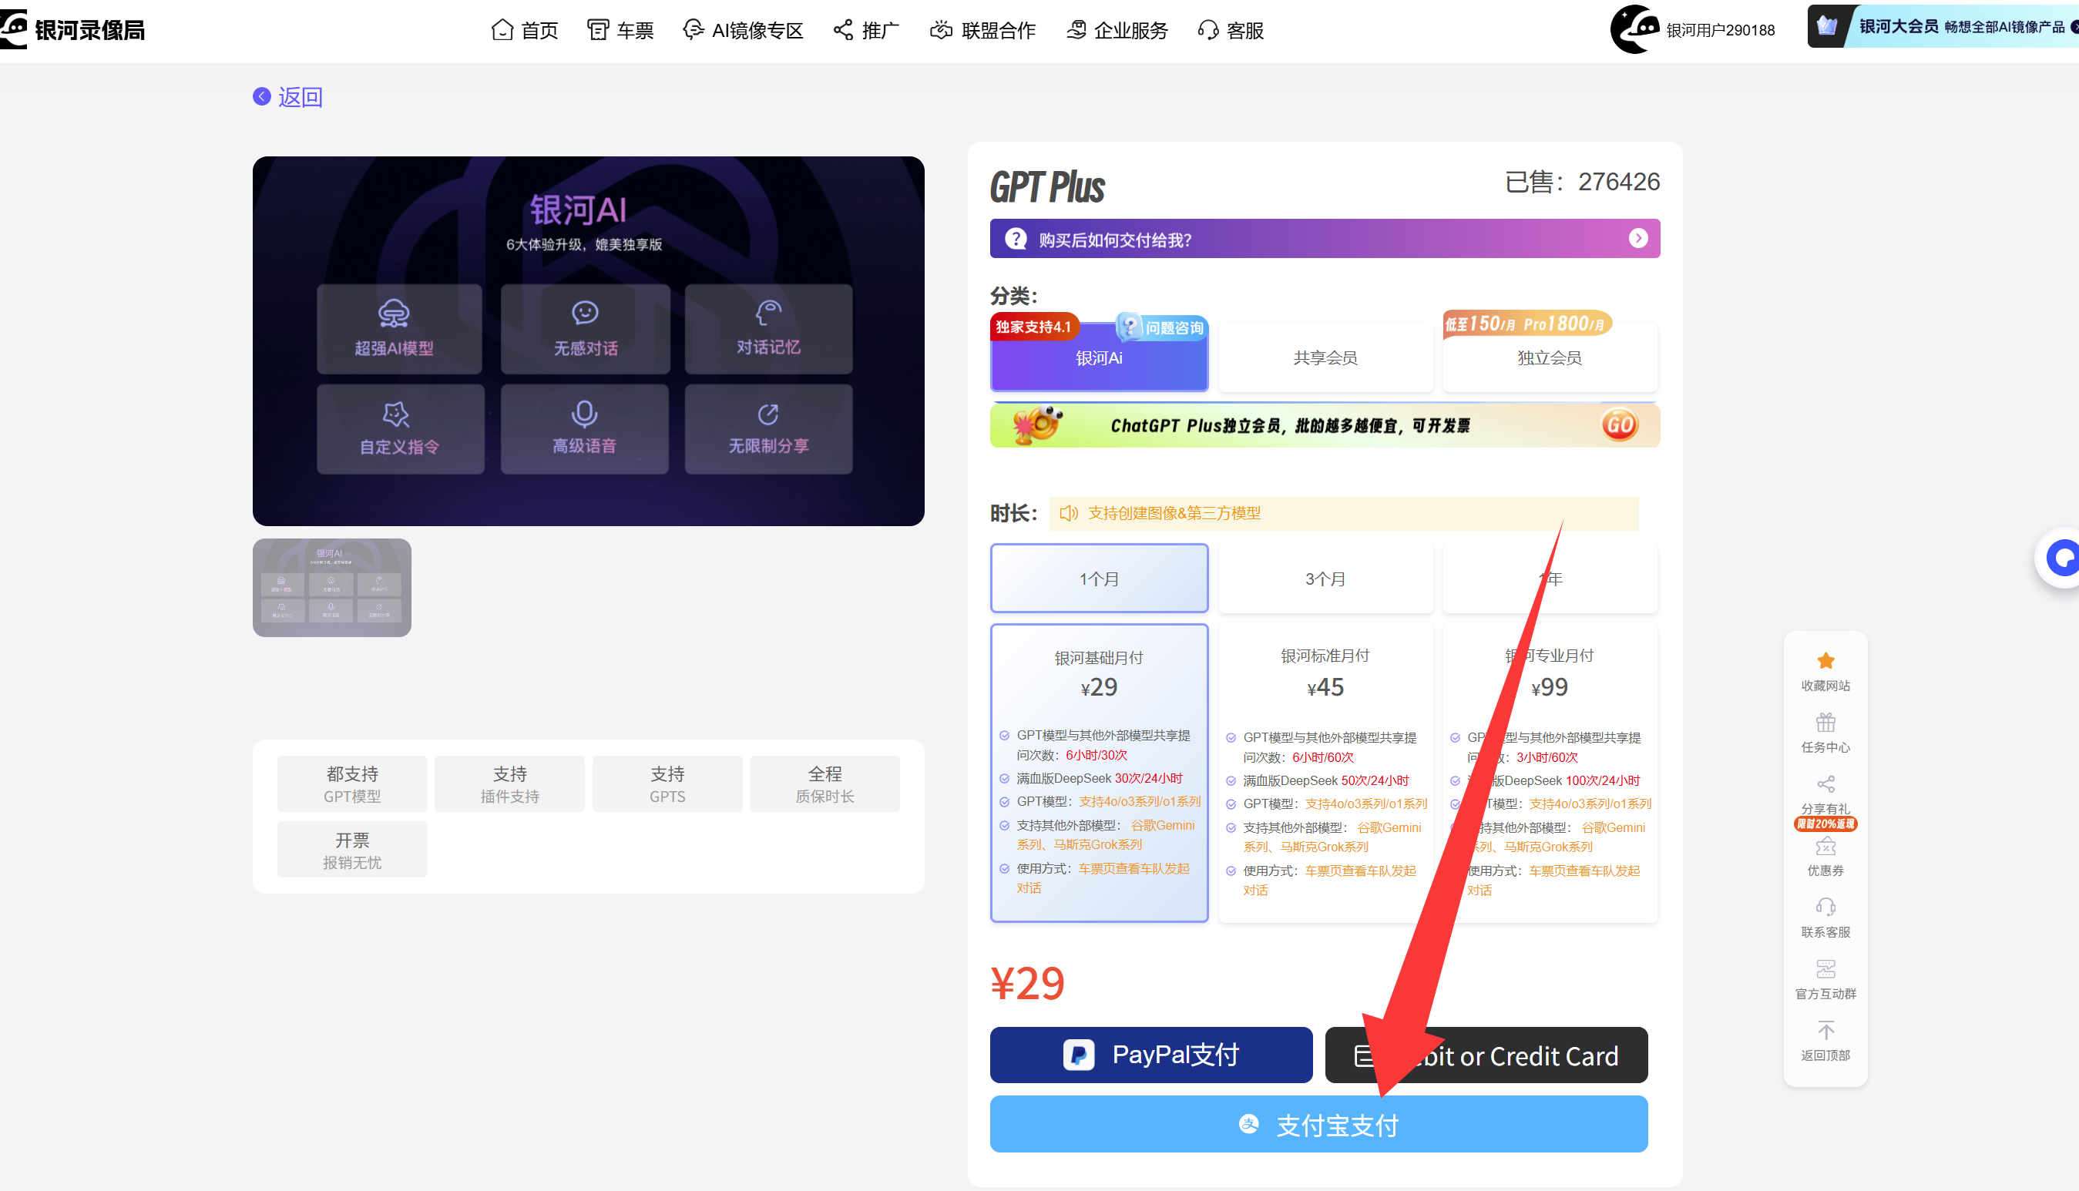This screenshot has height=1191, width=2079.
Task: Click the 收藏网站 star icon
Action: [x=1825, y=661]
